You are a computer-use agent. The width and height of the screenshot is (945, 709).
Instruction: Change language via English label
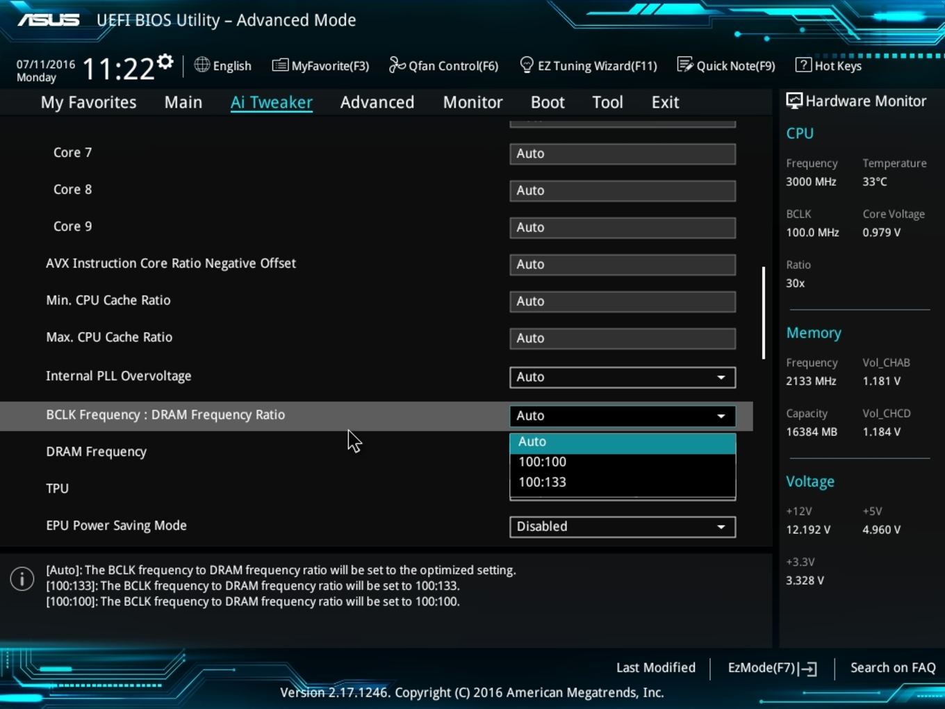232,66
